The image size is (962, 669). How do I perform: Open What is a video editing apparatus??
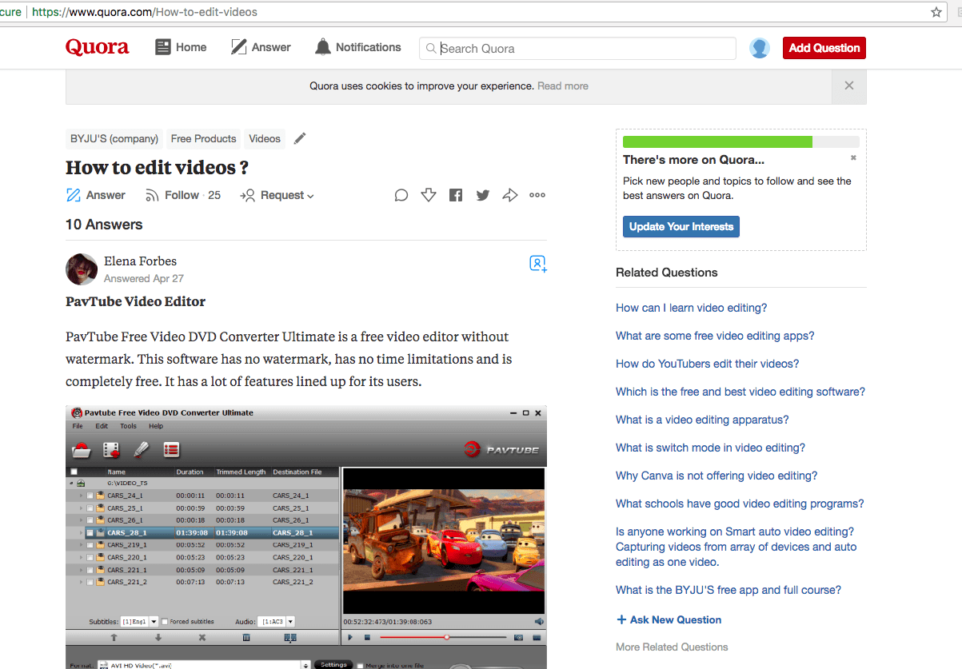tap(702, 420)
